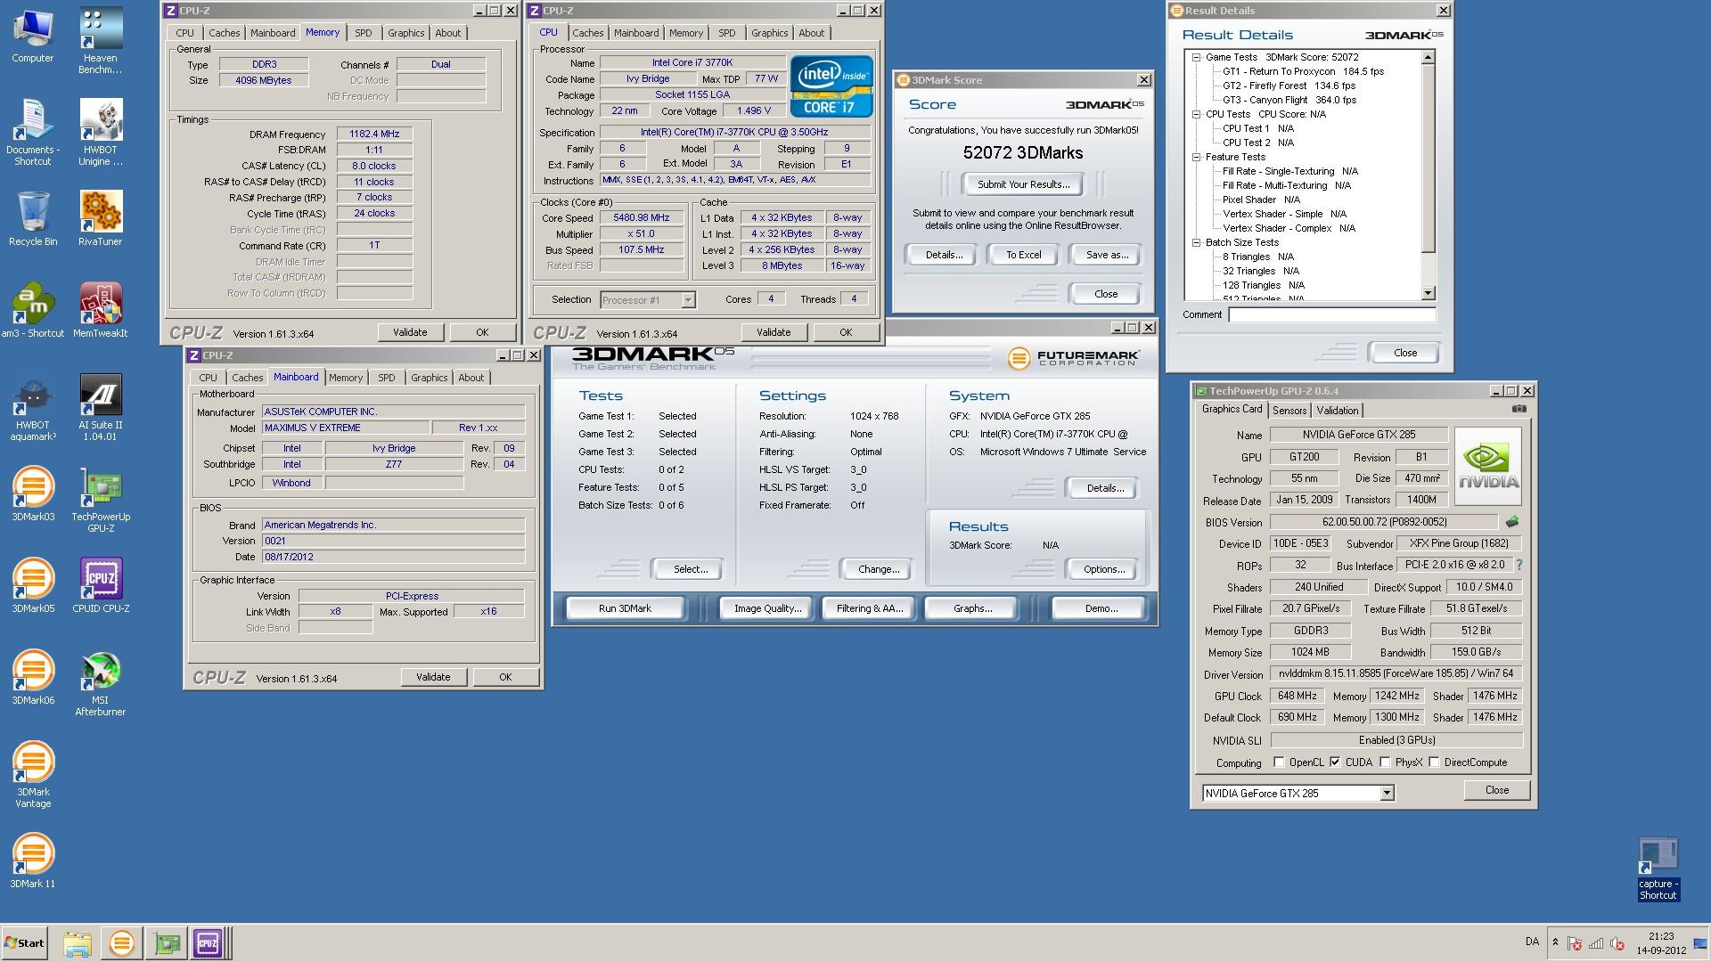
Task: Collapse the Batch Size Tests tree node
Action: (1197, 242)
